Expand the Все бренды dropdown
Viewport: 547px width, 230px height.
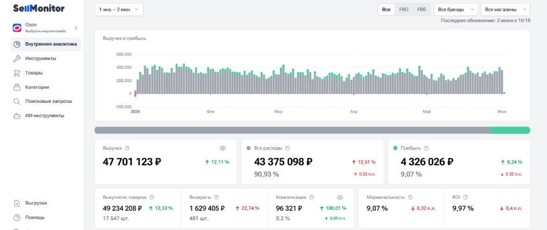pyautogui.click(x=456, y=10)
